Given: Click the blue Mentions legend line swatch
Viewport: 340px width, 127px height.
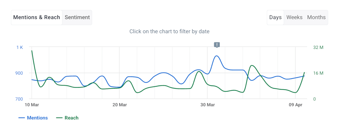Looking at the screenshot, I should [21, 118].
